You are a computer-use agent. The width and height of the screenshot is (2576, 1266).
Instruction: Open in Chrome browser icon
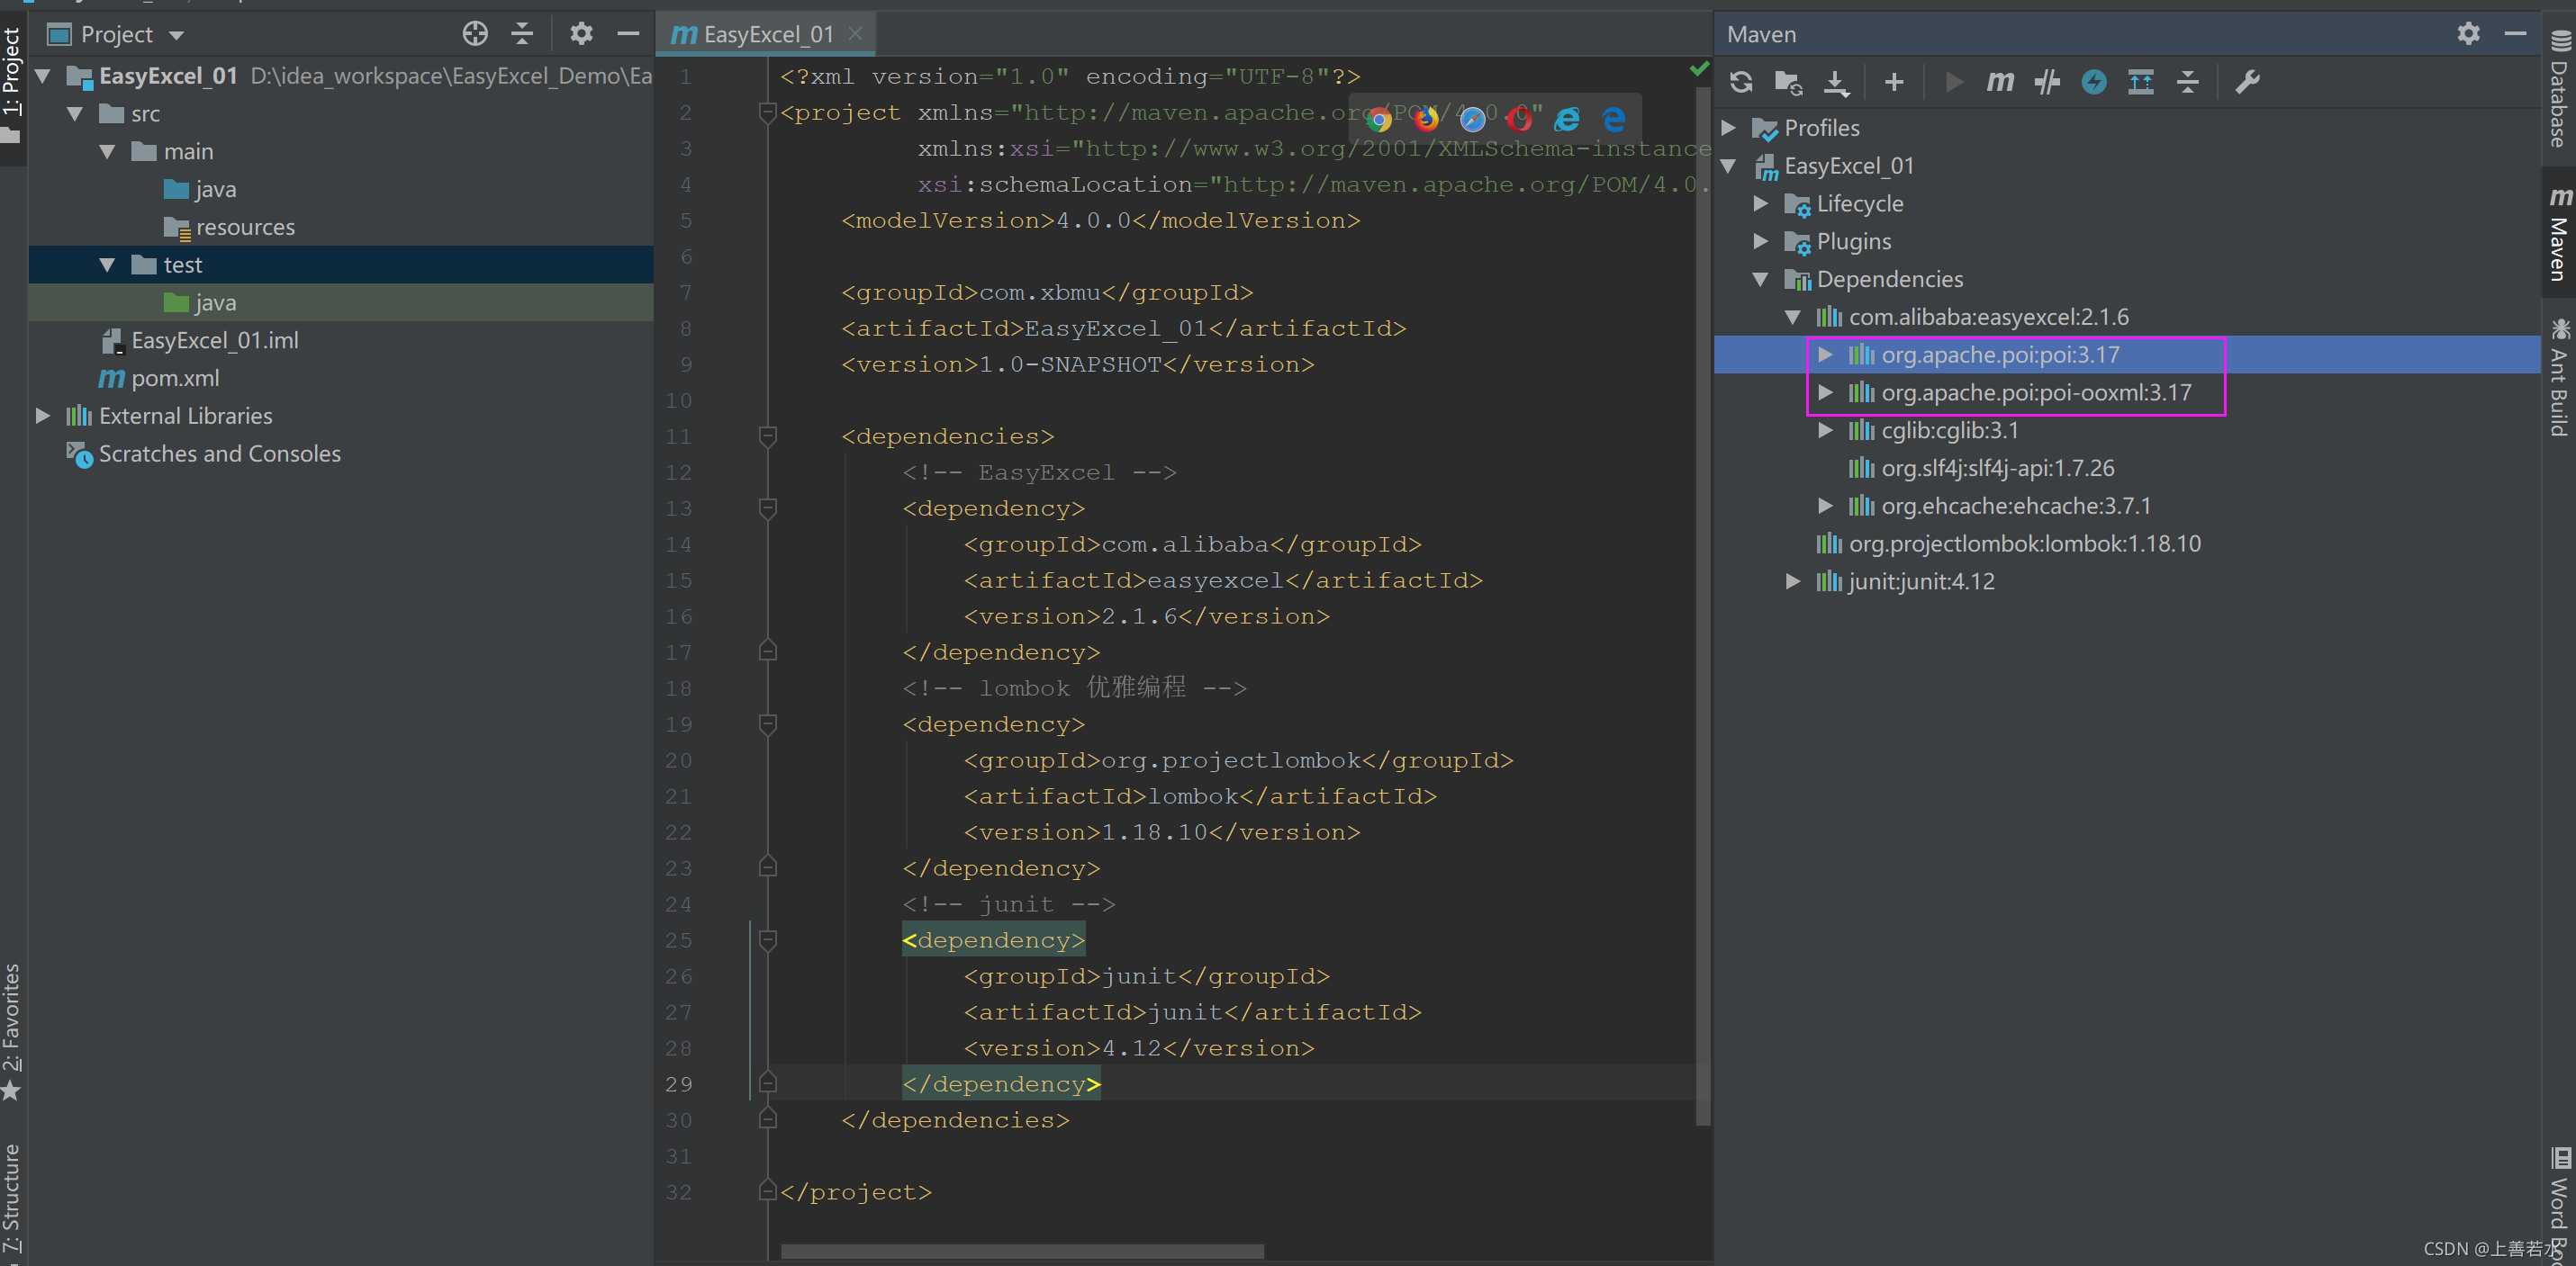[x=1379, y=120]
